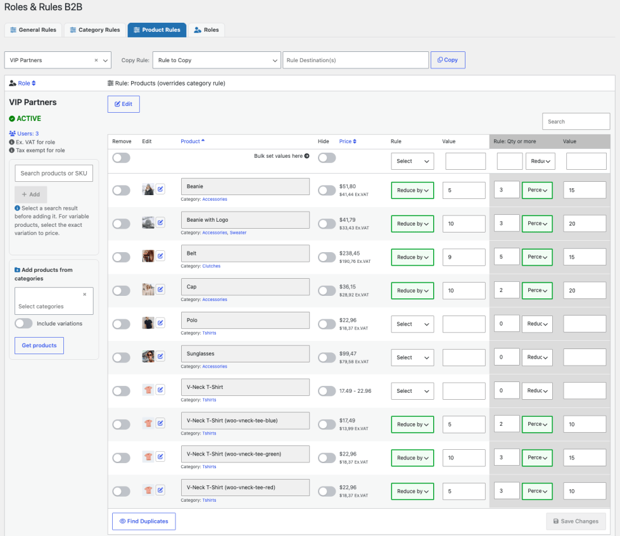Image resolution: width=620 pixels, height=536 pixels.
Task: Toggle Remove switch for Belt
Action: point(121,257)
